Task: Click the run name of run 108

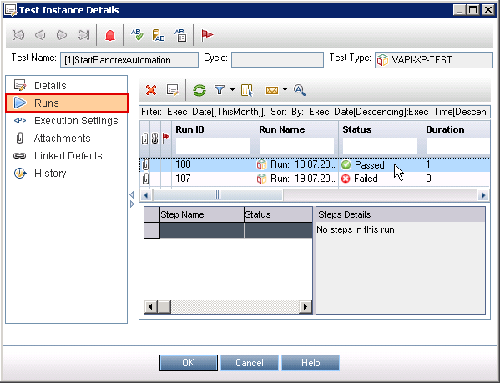Action: [296, 164]
